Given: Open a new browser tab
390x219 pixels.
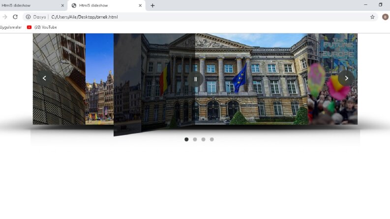Looking at the screenshot, I should tap(152, 5).
